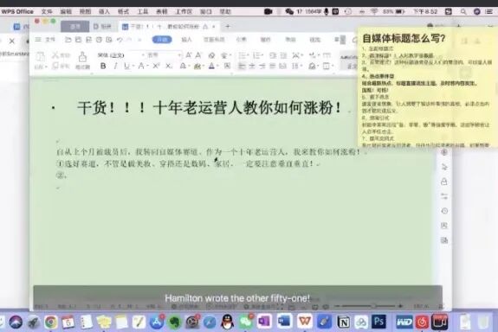Image resolution: width=498 pixels, height=332 pixels.
Task: Expand the font color dropdown arrow
Action: (x=217, y=66)
